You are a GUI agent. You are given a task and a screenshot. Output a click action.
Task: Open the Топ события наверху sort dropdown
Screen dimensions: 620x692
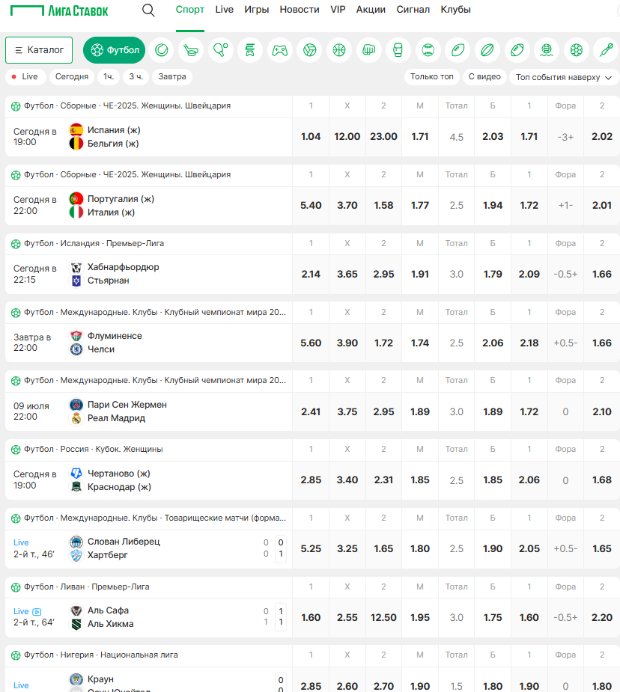point(564,77)
